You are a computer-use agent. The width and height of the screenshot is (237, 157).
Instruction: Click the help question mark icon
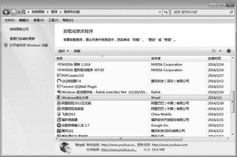[229, 51]
